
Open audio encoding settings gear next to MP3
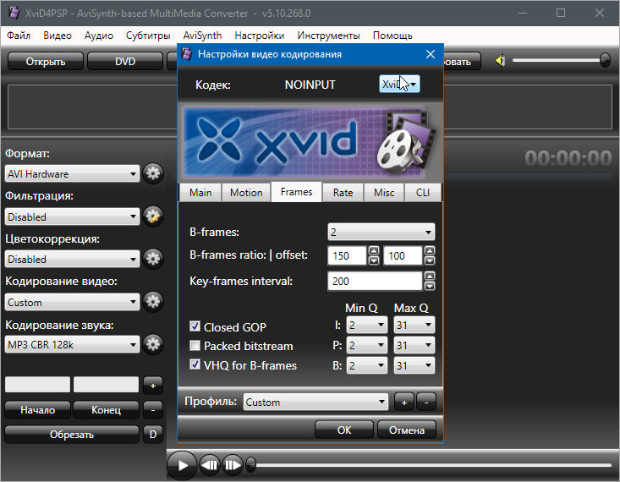153,344
